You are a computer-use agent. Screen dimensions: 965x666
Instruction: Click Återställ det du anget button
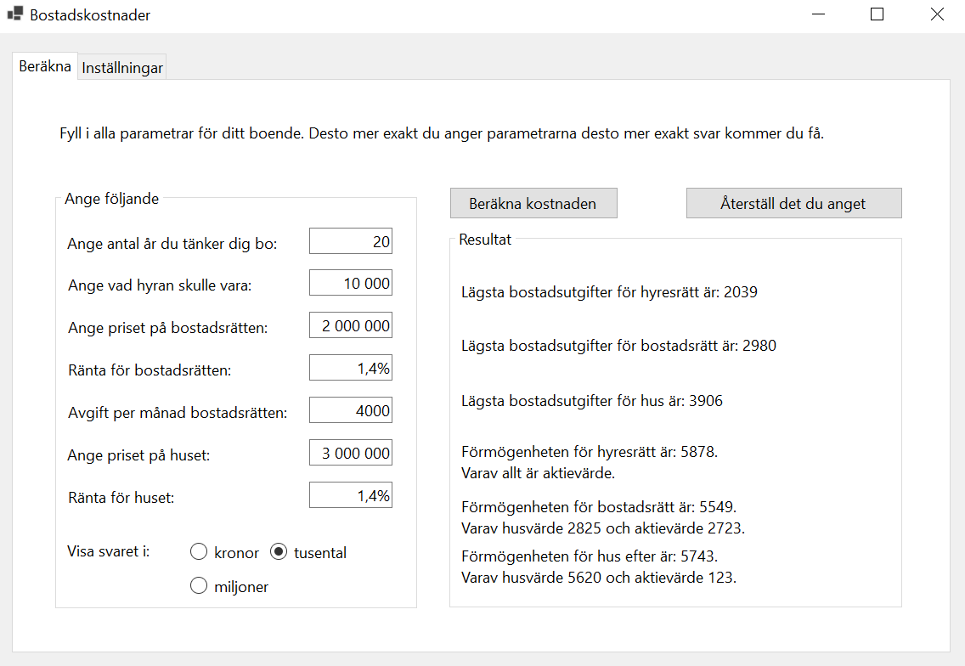793,203
